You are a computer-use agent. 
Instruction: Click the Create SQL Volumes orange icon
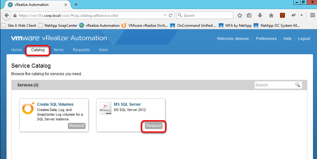28,108
